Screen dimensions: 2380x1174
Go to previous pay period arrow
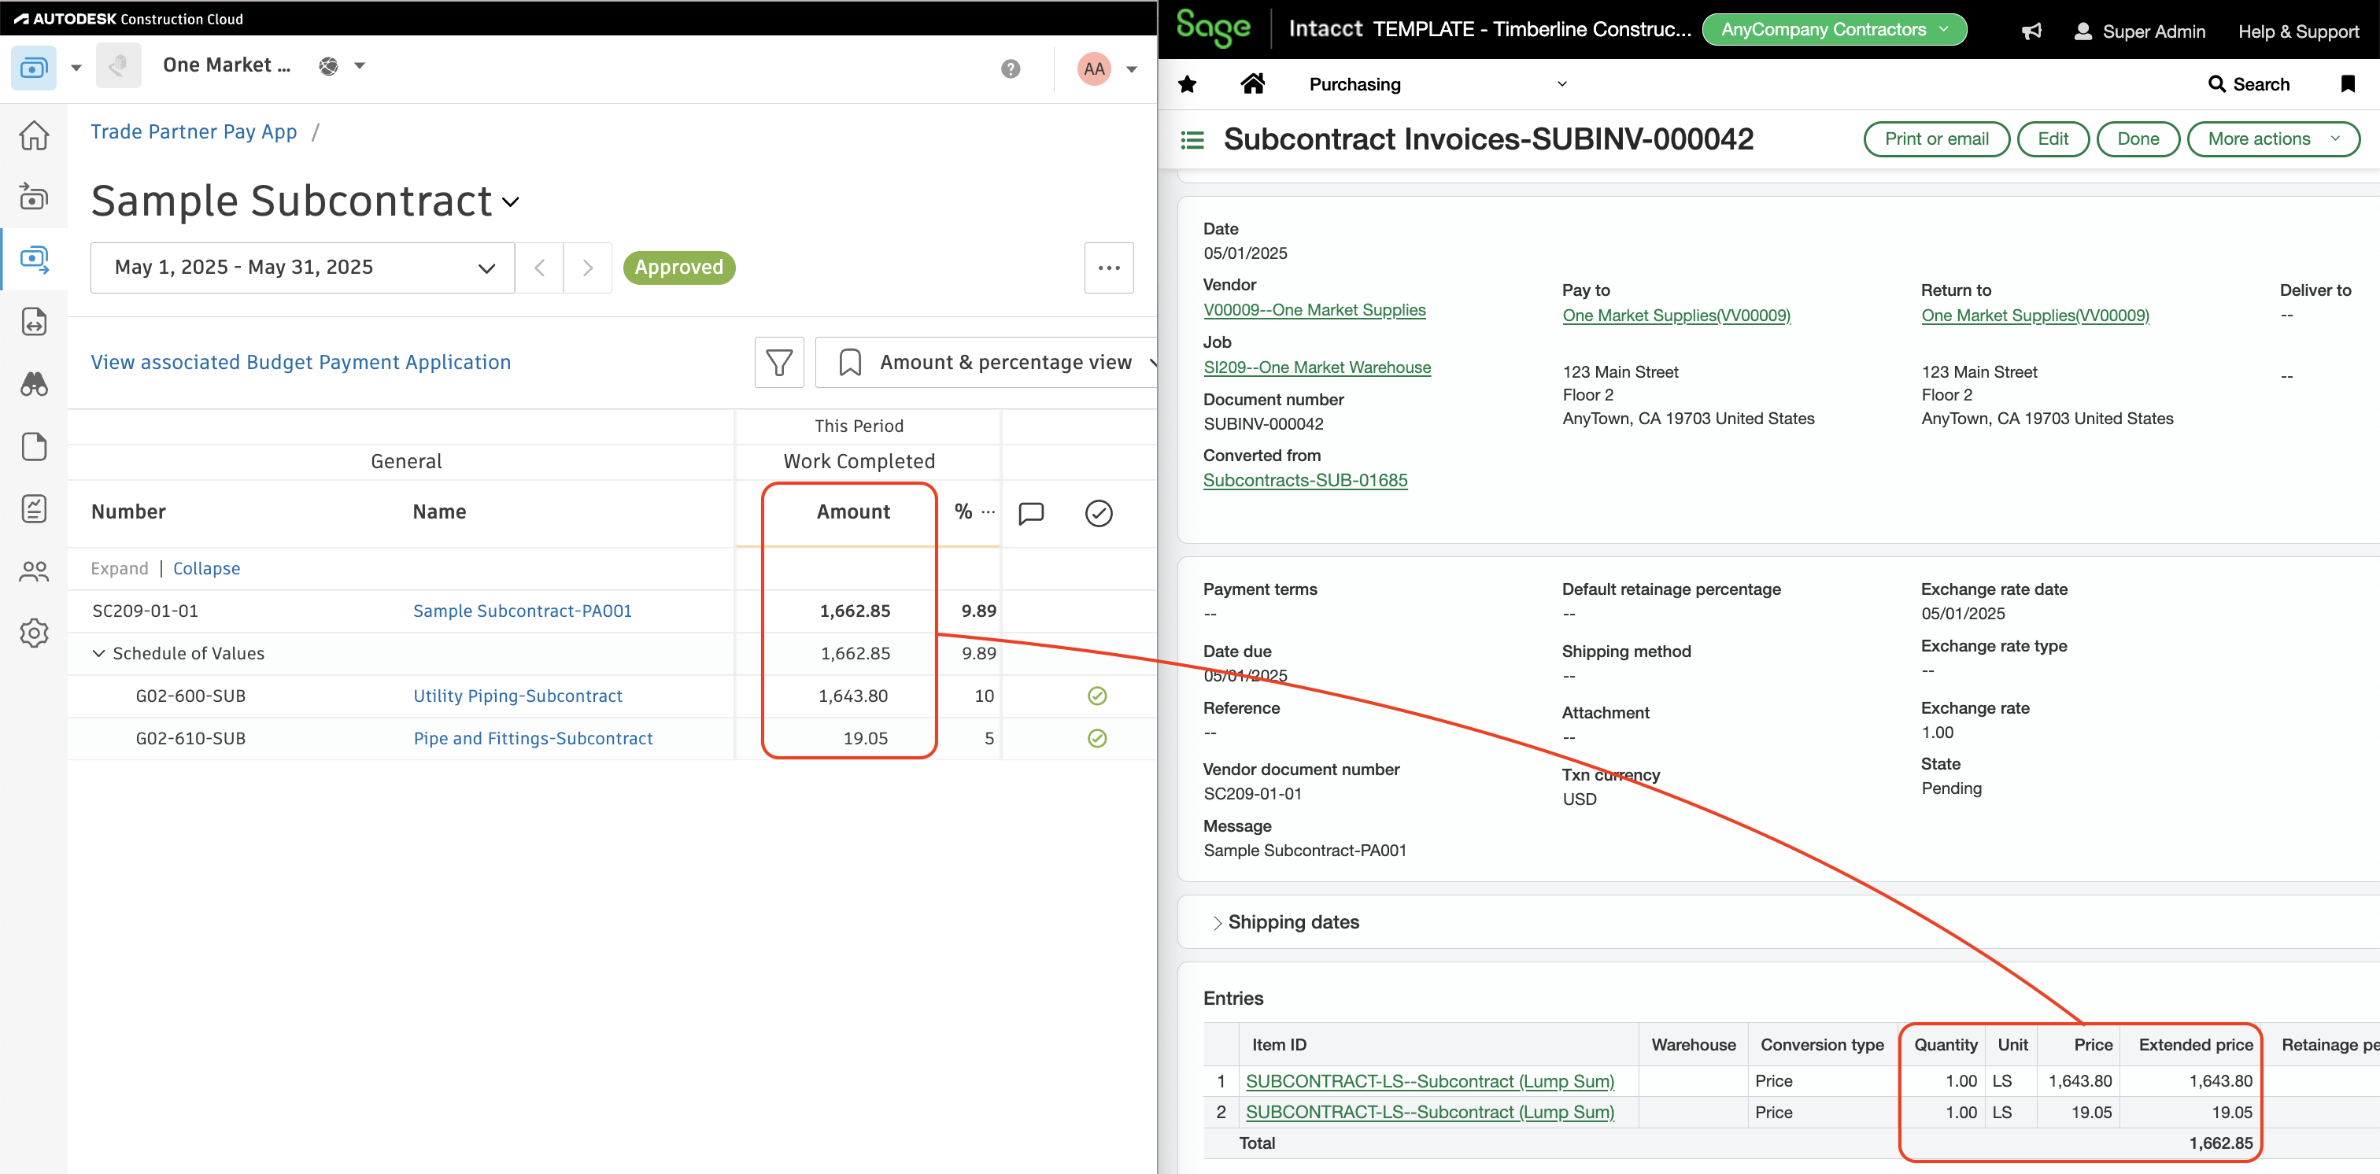pos(540,268)
